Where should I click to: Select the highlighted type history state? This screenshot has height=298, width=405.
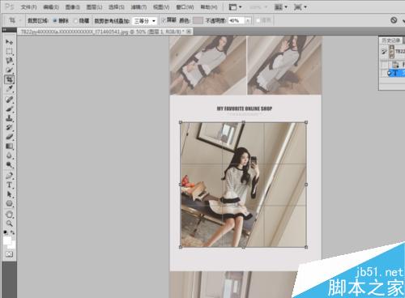pyautogui.click(x=395, y=73)
